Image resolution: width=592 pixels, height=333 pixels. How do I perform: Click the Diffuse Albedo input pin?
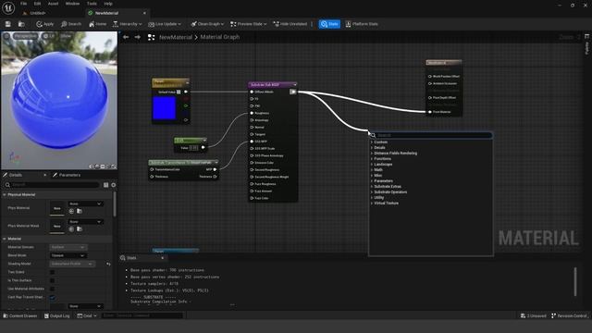[252, 92]
